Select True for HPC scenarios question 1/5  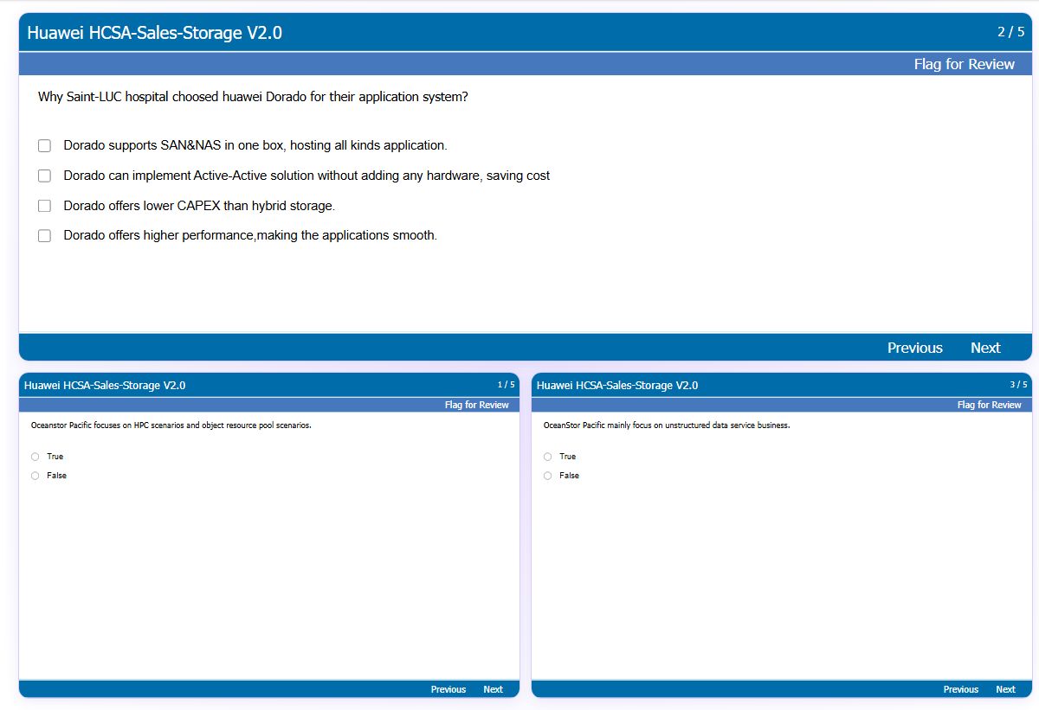(x=35, y=457)
